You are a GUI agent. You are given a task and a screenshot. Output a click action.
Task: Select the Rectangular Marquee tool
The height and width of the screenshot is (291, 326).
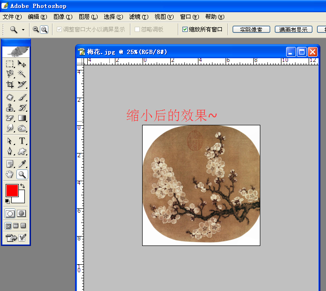9,64
